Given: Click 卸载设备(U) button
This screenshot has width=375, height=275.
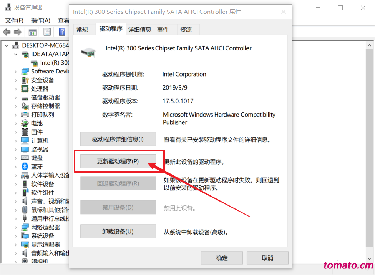Looking at the screenshot, I should click(118, 232).
